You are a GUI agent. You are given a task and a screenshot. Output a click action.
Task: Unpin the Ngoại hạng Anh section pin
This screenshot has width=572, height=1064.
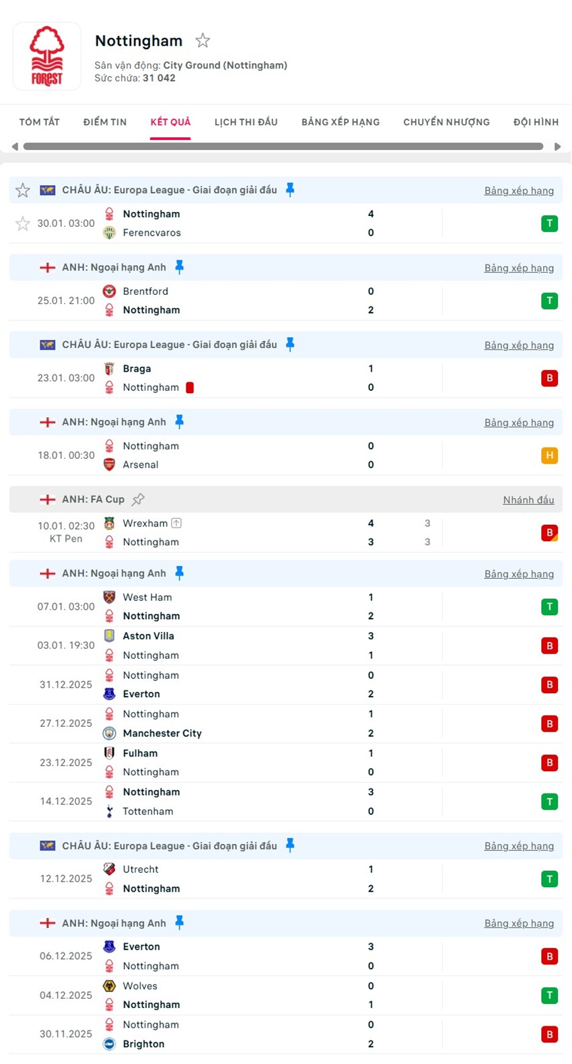tap(180, 267)
